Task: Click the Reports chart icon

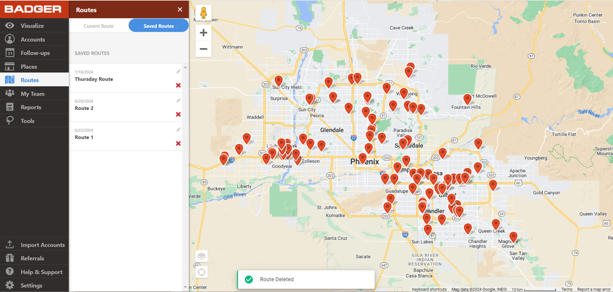Action: 10,107
